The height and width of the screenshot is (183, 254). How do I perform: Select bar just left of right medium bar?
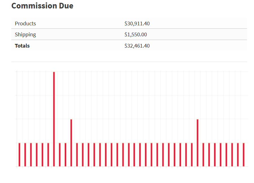192,154
